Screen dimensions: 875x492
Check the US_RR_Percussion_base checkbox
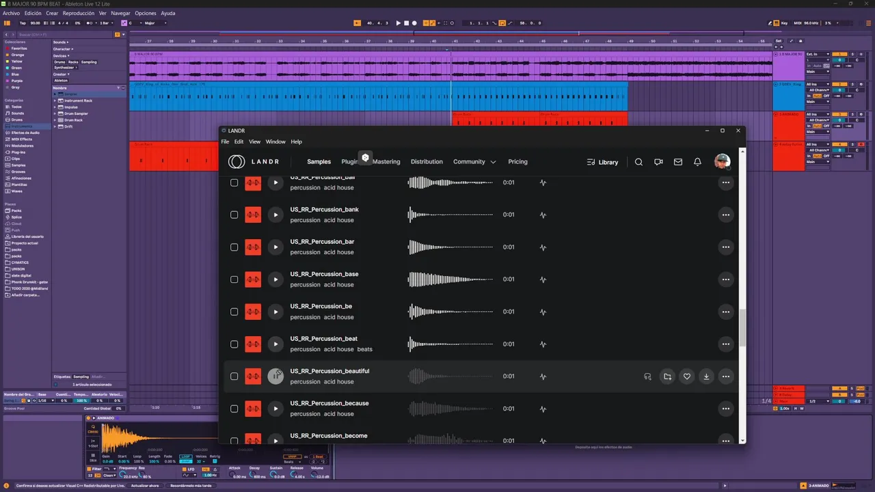234,279
